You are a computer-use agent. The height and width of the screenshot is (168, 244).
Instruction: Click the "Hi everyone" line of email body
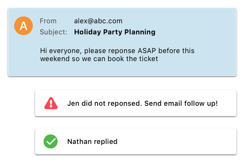(117, 51)
